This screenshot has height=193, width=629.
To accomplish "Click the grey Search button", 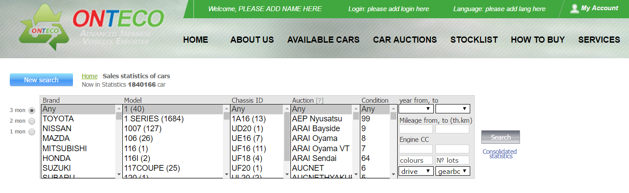I will tap(500, 137).
